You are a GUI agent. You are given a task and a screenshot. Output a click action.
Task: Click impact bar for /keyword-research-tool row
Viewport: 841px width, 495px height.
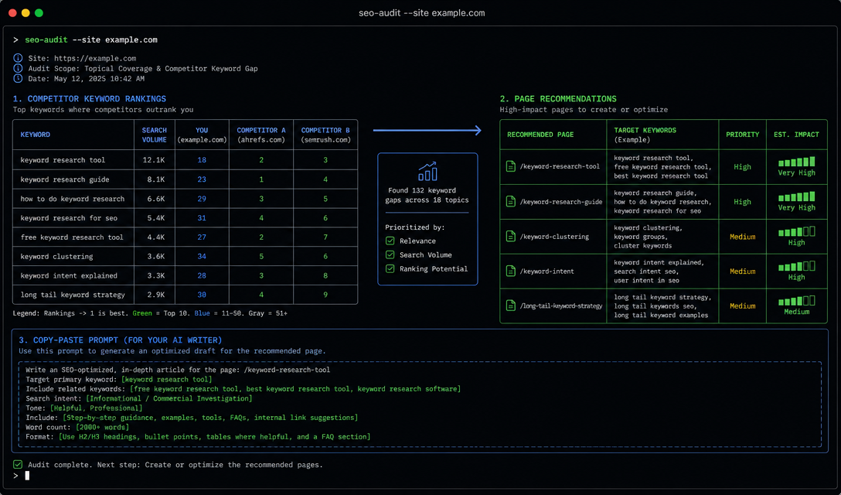tap(796, 162)
